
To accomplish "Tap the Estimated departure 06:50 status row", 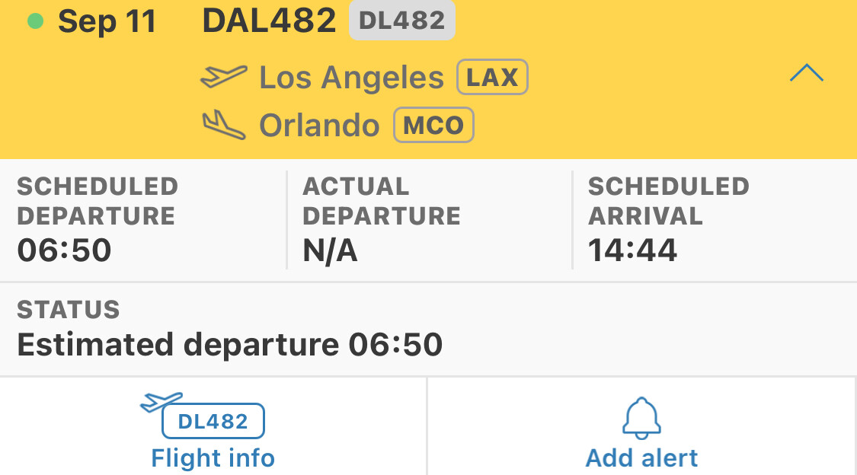I will [428, 329].
